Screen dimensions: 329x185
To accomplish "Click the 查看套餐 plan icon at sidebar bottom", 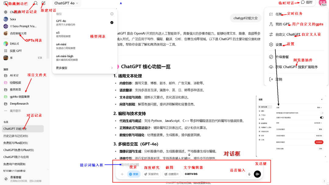I will [x=6, y=179].
